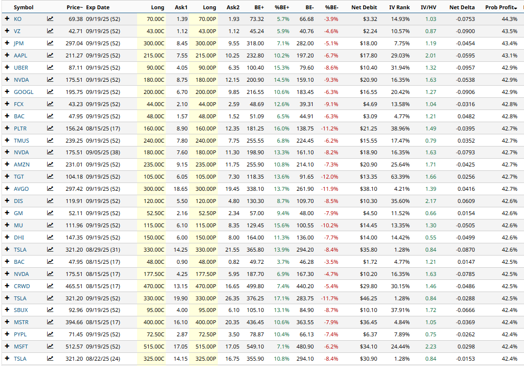Click the PLTR chart icon
This screenshot has height=366, width=524.
(x=50, y=128)
